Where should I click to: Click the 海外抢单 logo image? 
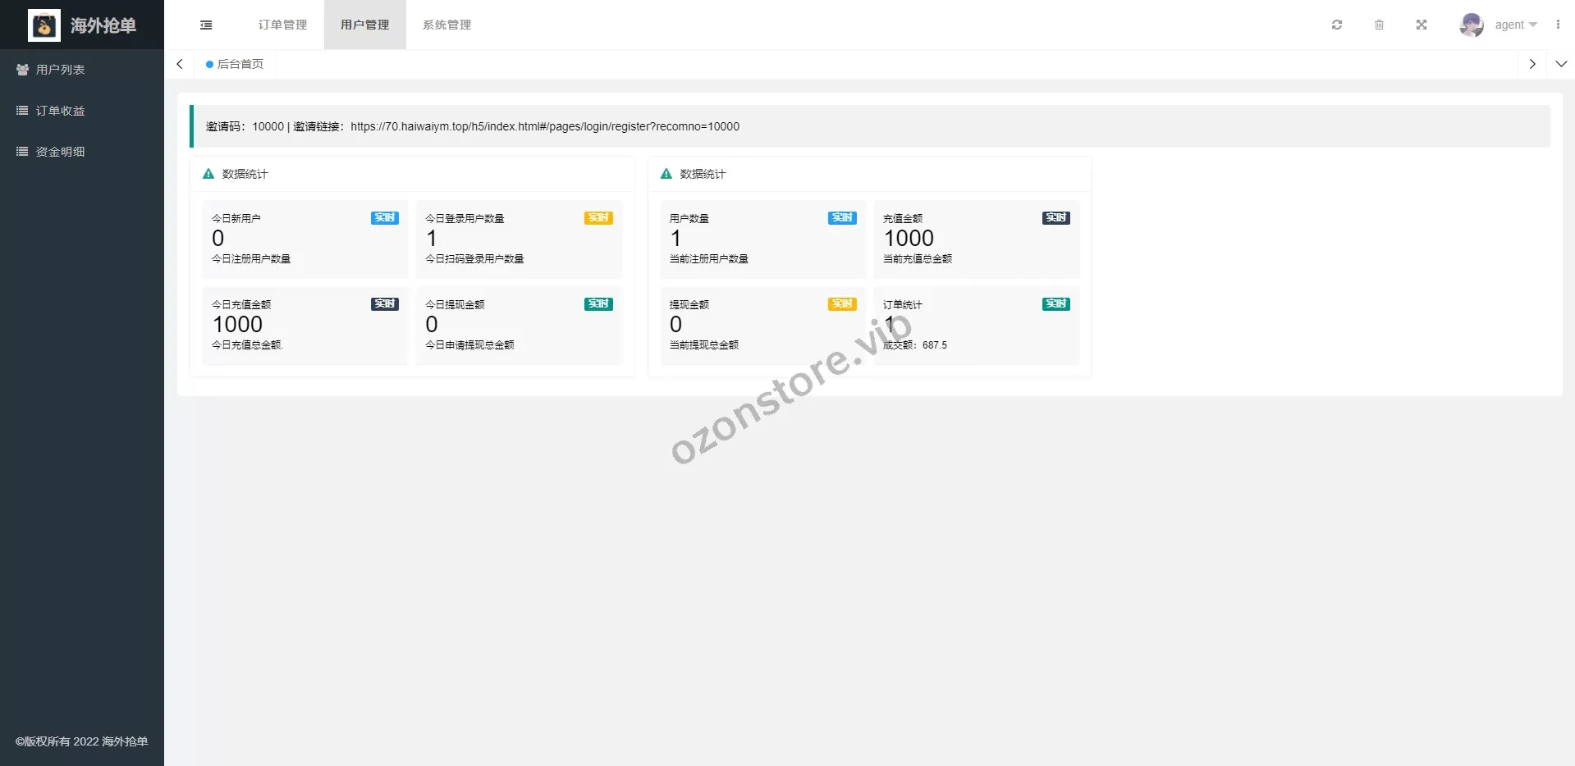[x=44, y=25]
